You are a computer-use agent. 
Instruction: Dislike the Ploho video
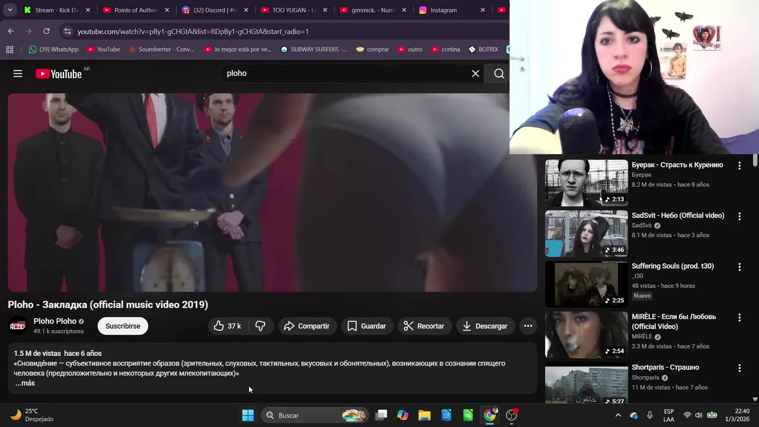click(x=260, y=326)
